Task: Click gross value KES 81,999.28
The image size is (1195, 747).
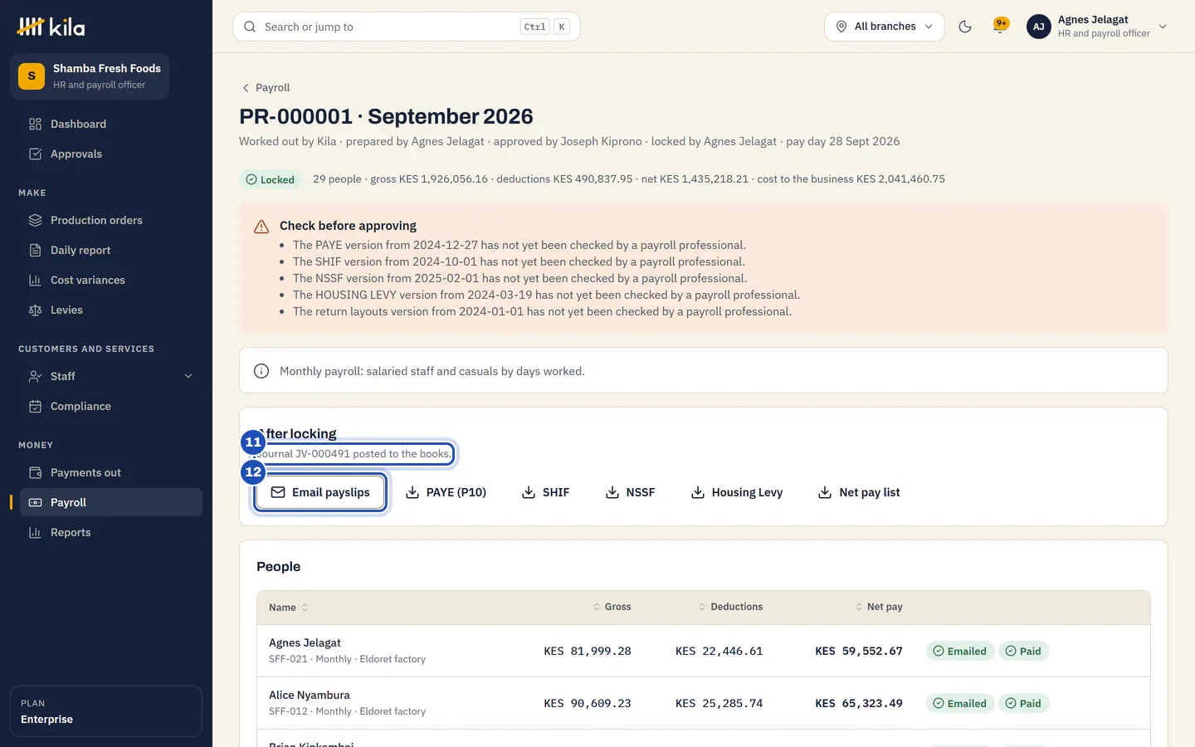Action: [x=588, y=651]
